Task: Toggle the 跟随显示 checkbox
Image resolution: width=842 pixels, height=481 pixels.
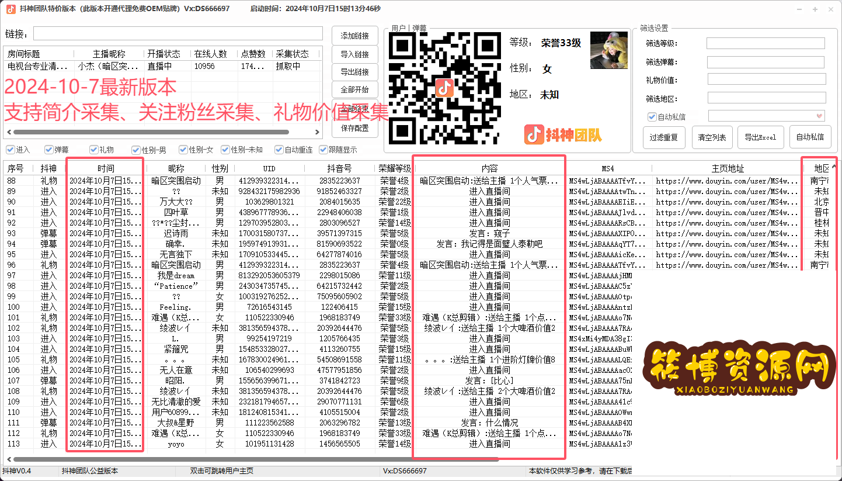Action: click(323, 150)
